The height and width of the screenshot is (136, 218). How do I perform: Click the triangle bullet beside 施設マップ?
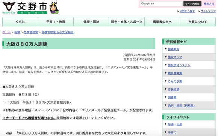(166, 57)
